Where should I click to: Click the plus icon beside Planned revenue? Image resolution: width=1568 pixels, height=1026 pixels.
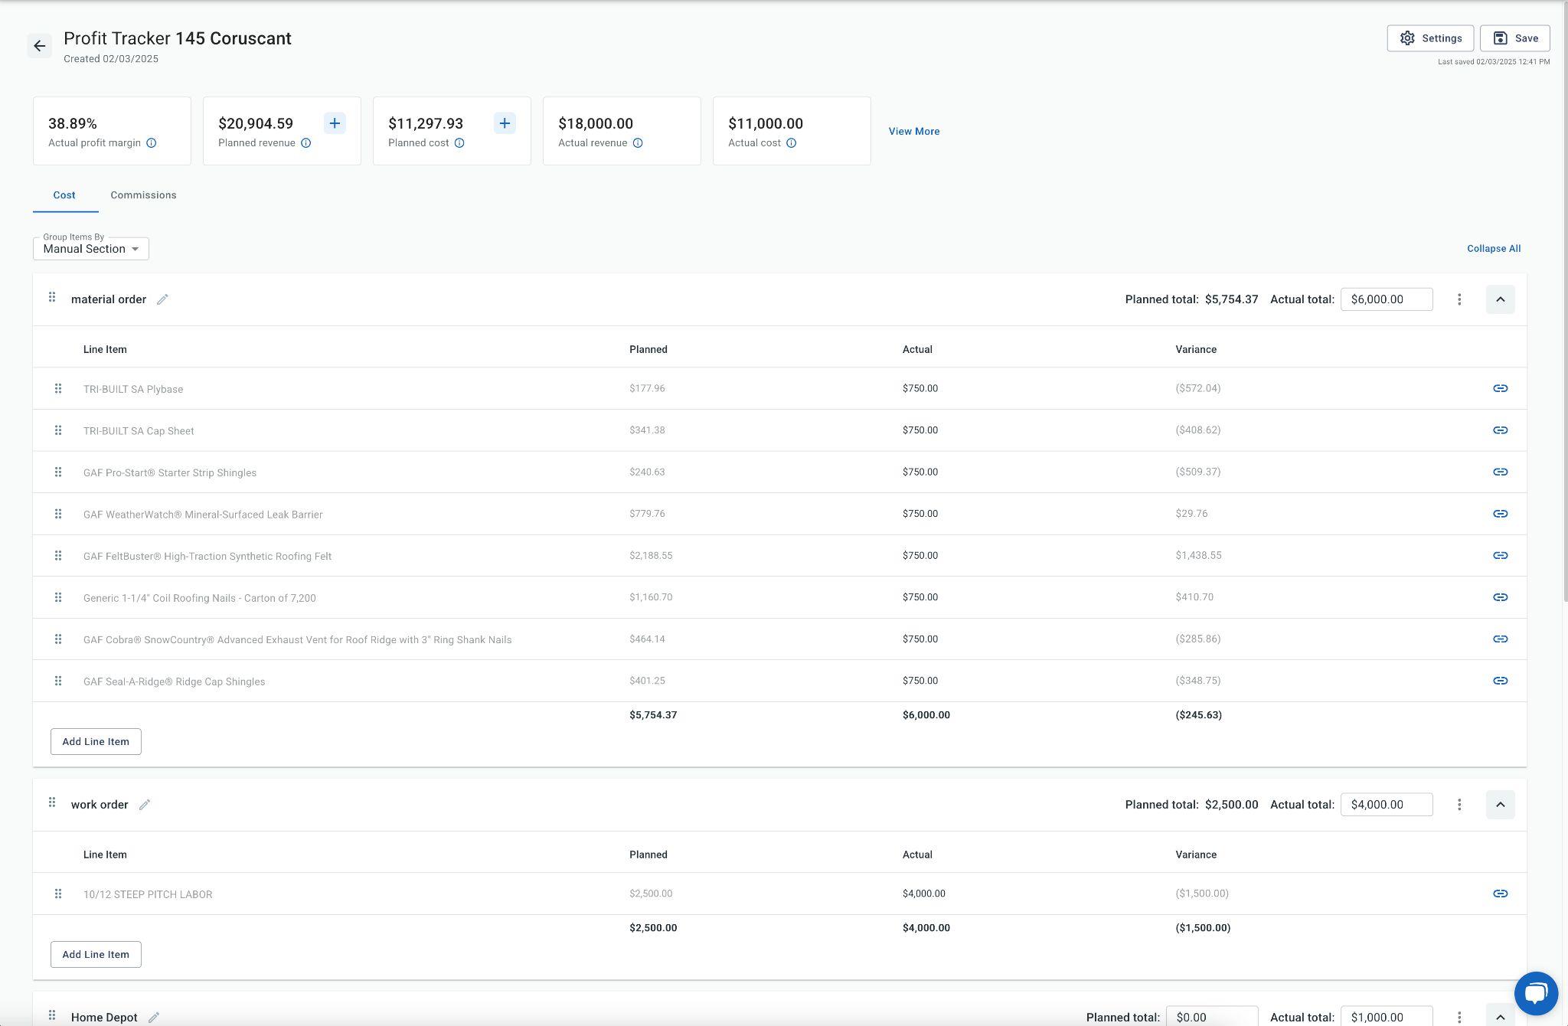pyautogui.click(x=335, y=123)
